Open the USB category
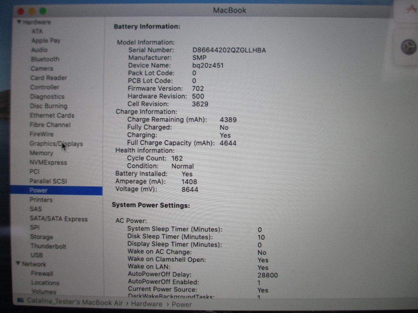The image size is (418, 313). pyautogui.click(x=37, y=255)
